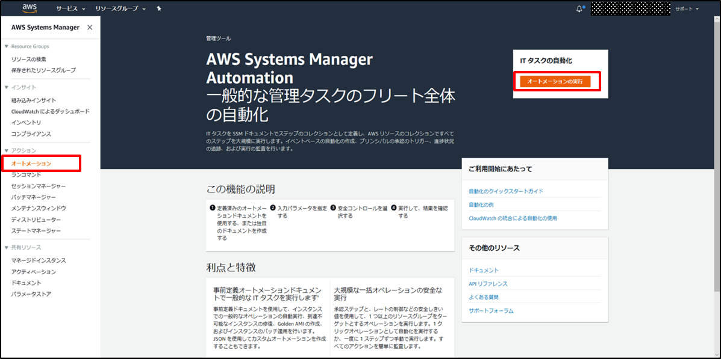Open the サービス dropdown menu
The image size is (721, 359).
coord(70,9)
